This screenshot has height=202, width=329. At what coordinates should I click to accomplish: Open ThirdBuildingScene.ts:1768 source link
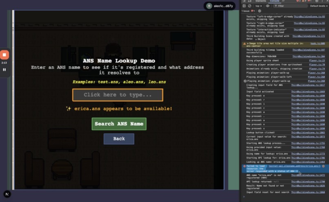tap(308, 147)
